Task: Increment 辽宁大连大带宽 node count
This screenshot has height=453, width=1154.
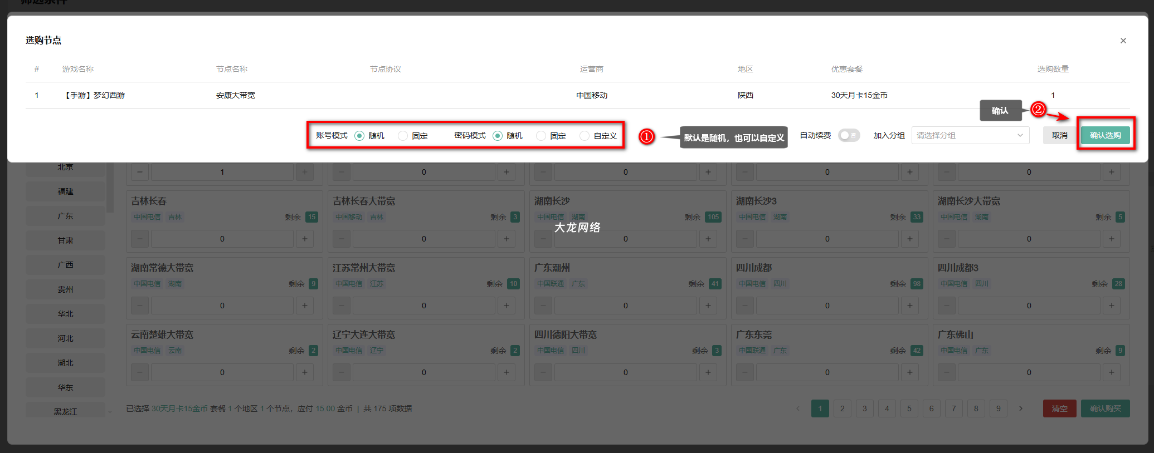Action: 506,372
